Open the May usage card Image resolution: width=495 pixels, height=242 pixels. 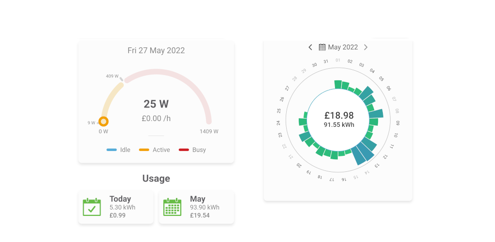click(x=196, y=207)
